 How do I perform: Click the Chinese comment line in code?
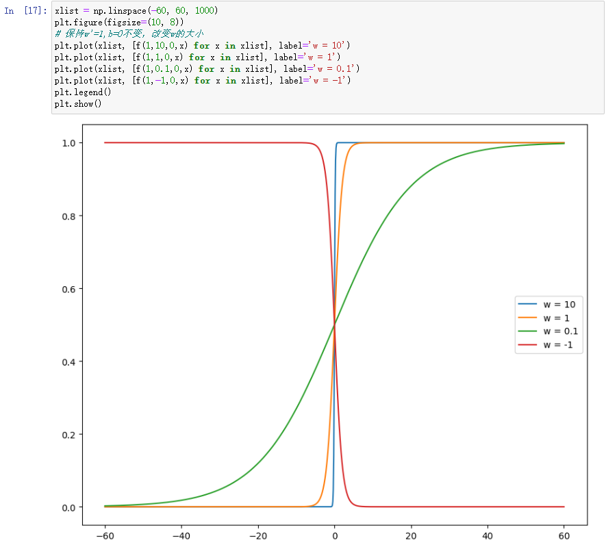[129, 34]
